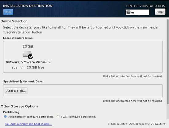Click the 20 GiB size above disk
169x128 pixels.
pos(28,46)
